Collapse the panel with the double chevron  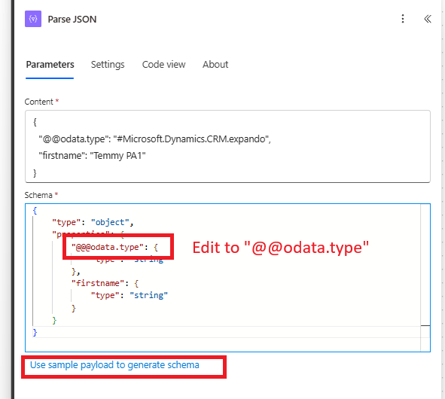428,19
